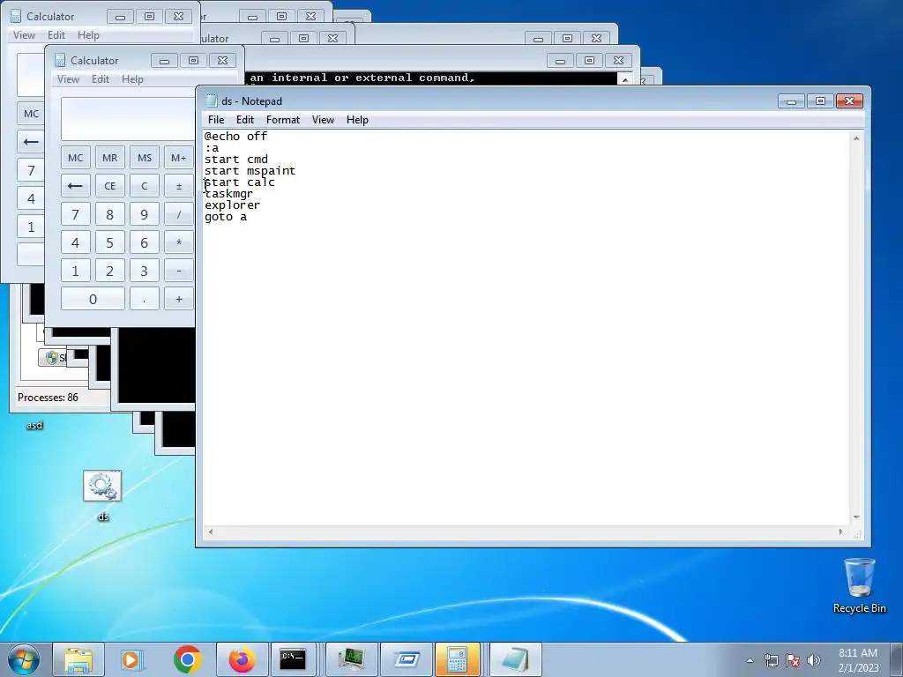
Task: Click the decimal point button in Calculator
Action: pos(145,300)
